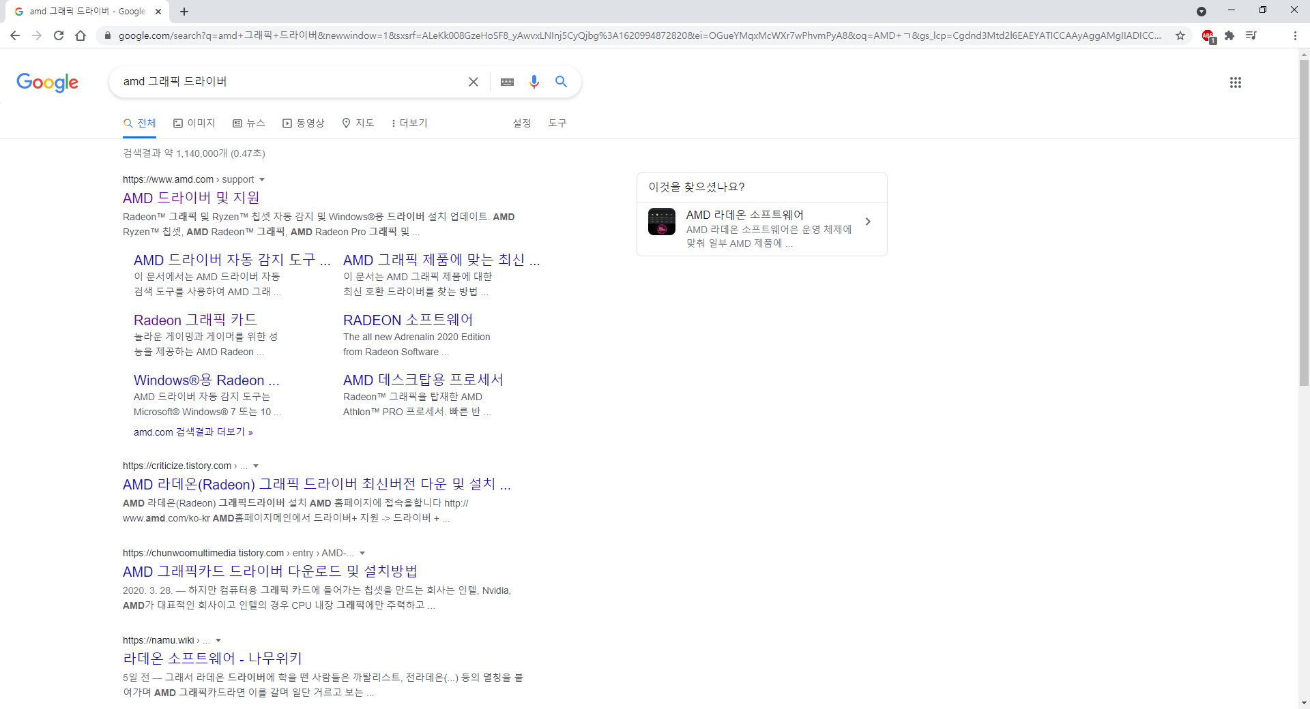Switch to the 동영상 tab
Screen dimensions: 1310x709
[304, 123]
